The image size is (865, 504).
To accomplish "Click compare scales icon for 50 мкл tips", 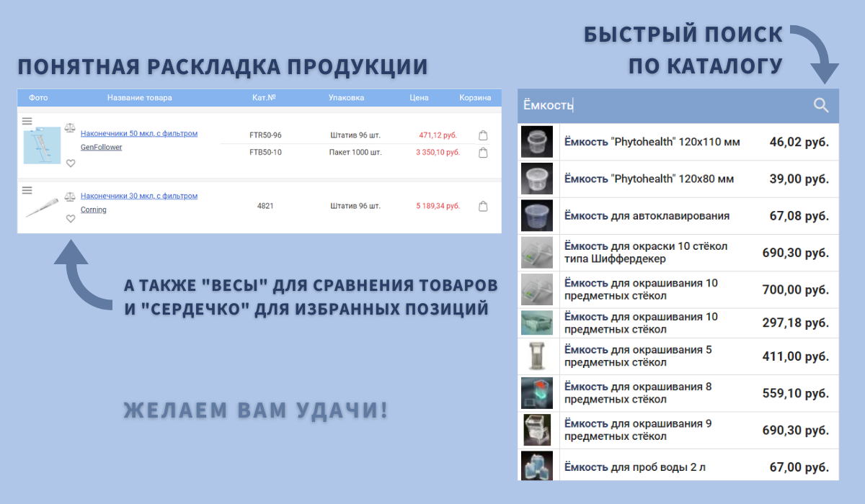I will pyautogui.click(x=70, y=127).
